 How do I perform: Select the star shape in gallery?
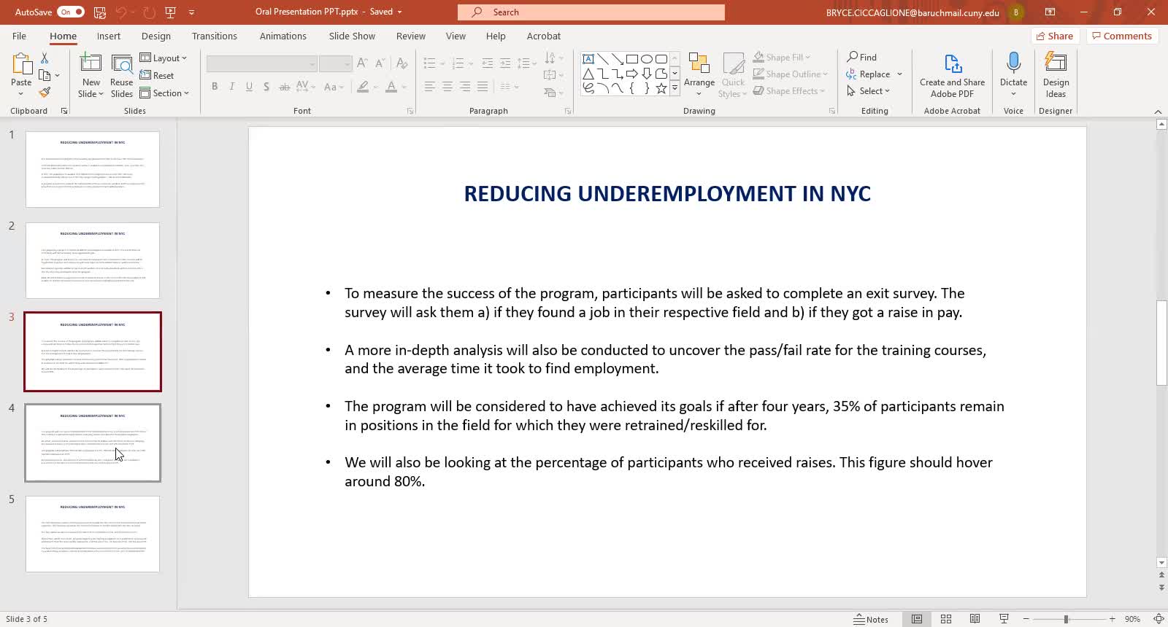[661, 88]
